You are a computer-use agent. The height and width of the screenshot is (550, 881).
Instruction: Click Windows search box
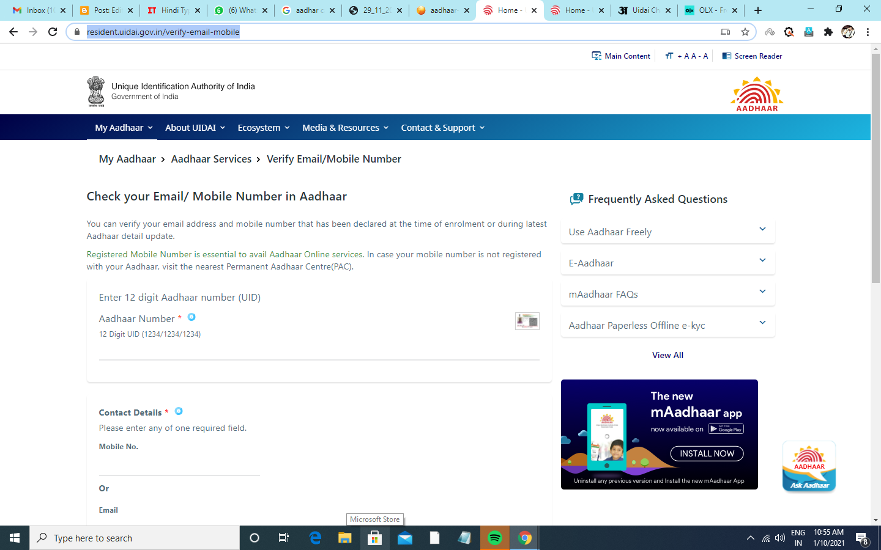135,538
